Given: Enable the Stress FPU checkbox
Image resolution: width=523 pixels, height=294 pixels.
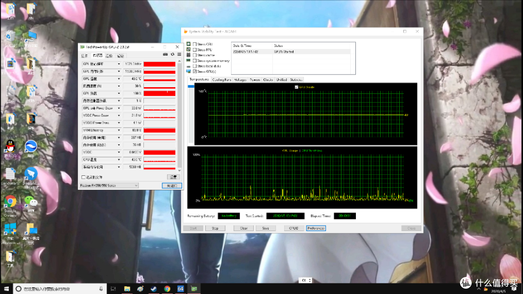Looking at the screenshot, I should coord(195,50).
